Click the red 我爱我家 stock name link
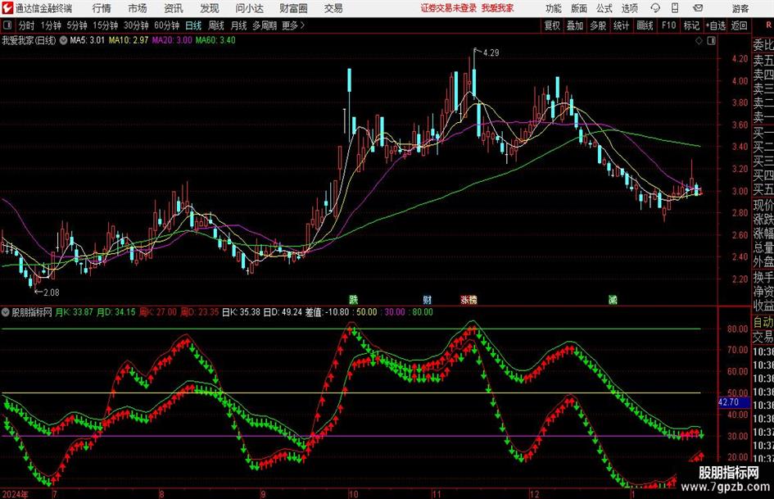 coord(498,8)
